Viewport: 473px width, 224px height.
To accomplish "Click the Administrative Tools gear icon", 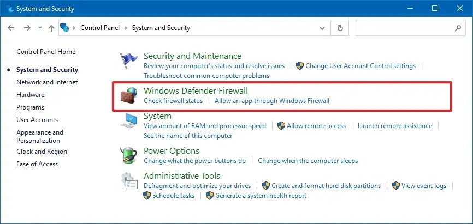I will click(129, 180).
